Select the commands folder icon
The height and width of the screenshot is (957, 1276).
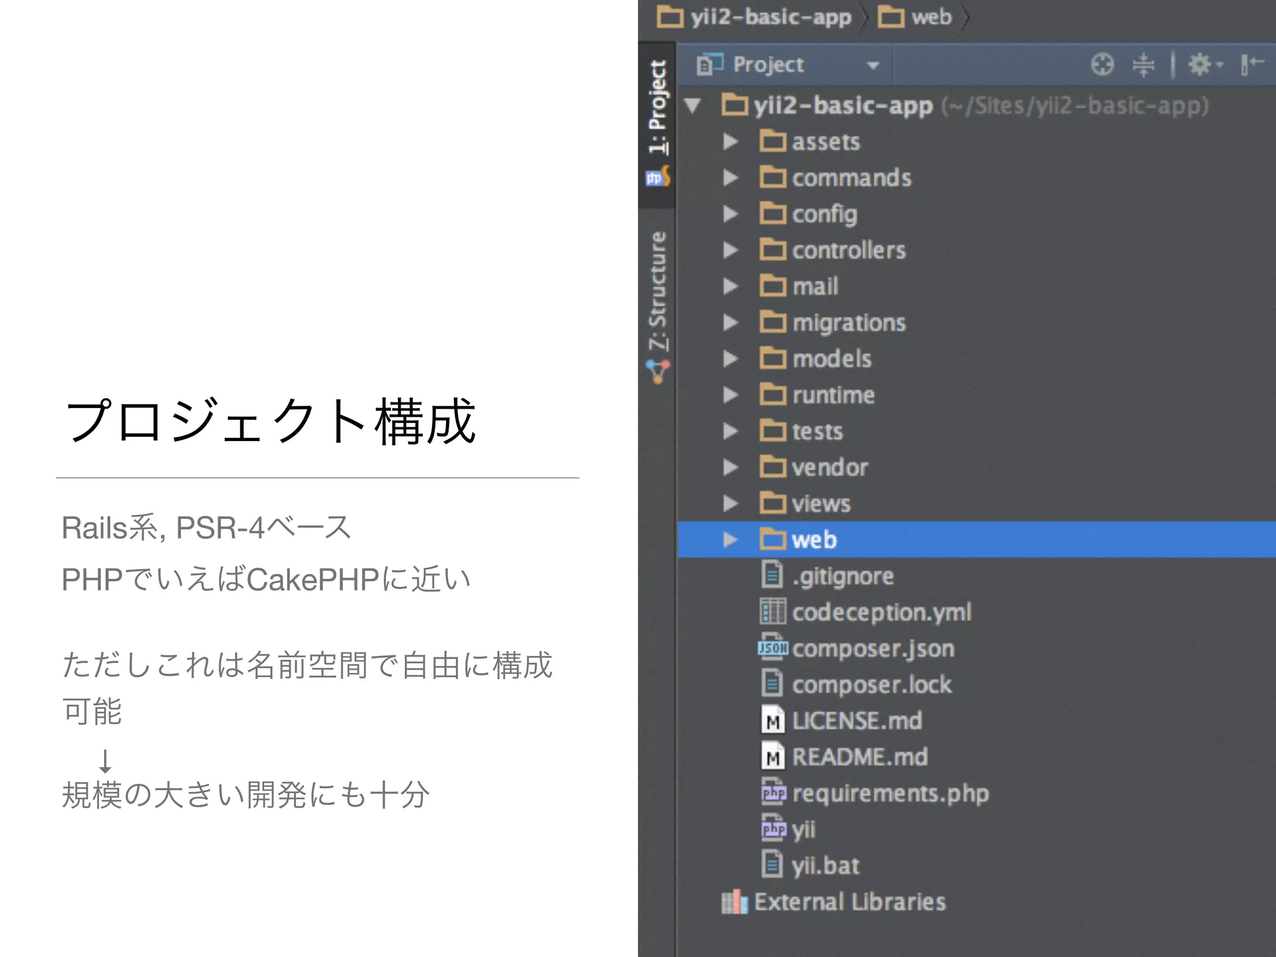(773, 177)
